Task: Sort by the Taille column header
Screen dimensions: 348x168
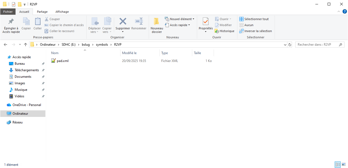Action: click(x=203, y=53)
